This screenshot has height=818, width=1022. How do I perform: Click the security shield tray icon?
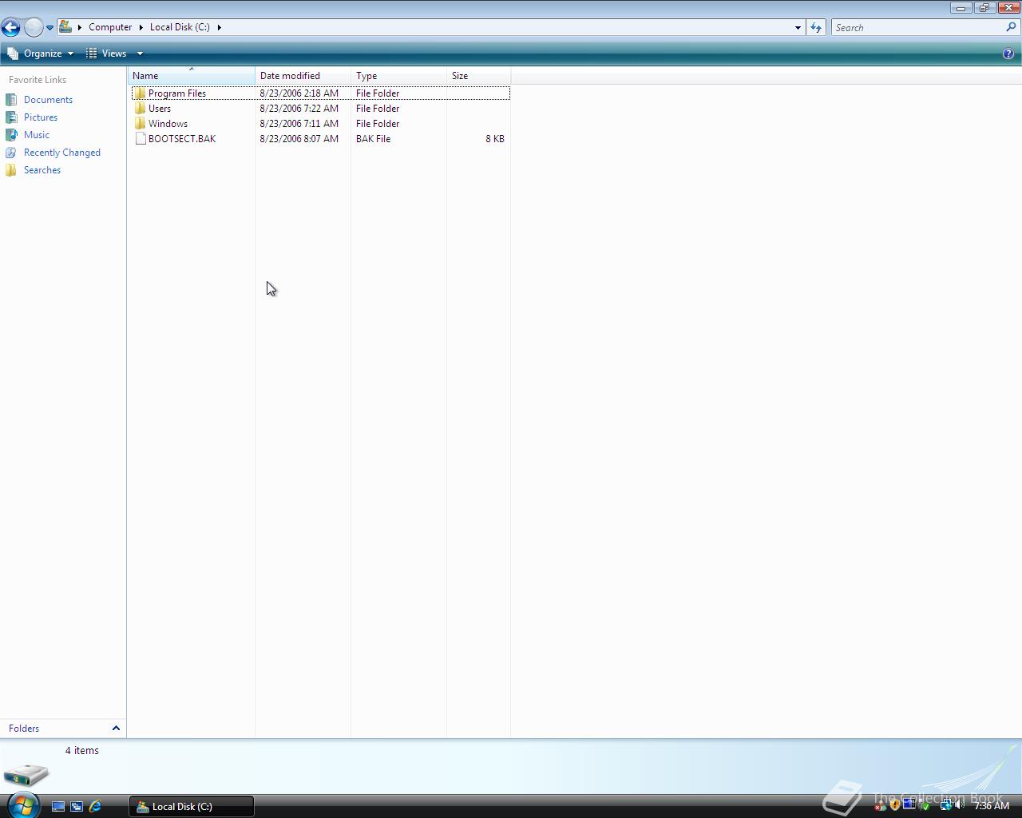click(x=895, y=806)
